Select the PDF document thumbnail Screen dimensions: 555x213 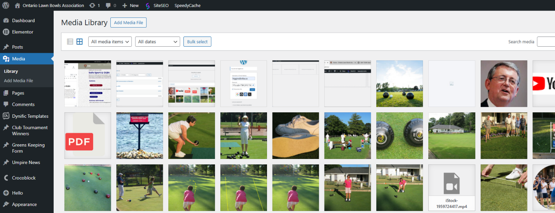click(x=87, y=136)
